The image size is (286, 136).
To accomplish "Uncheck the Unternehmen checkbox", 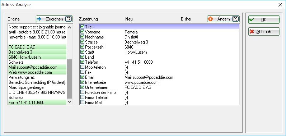I will (x=83, y=87).
